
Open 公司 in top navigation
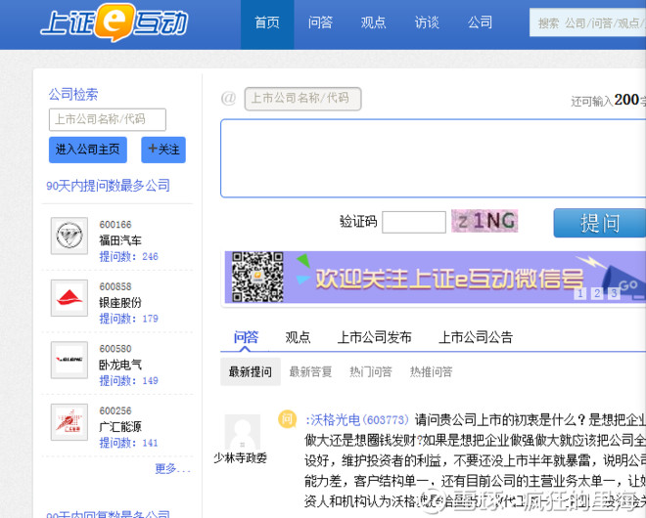[480, 22]
